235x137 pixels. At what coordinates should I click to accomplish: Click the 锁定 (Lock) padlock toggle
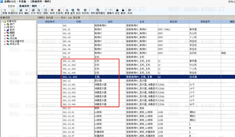tap(117, 11)
